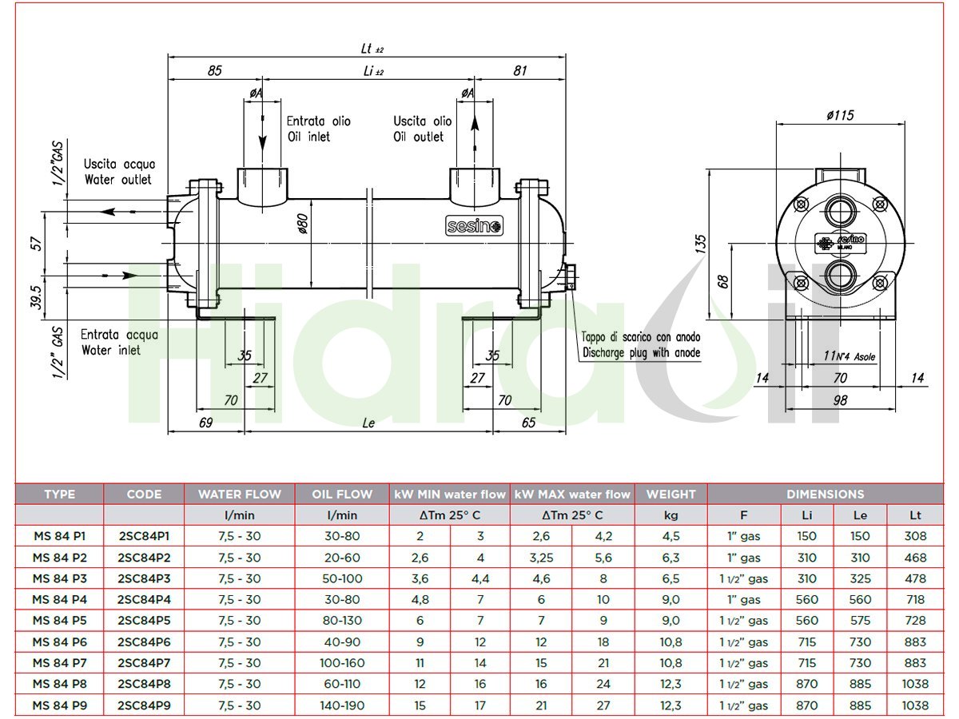Select the TYPE column header
Screen dimensions: 959x719
tap(59, 495)
